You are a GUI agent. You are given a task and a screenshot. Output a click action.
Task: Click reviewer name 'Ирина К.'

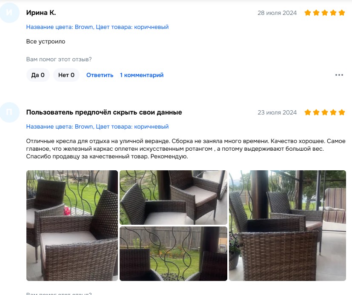click(x=41, y=13)
